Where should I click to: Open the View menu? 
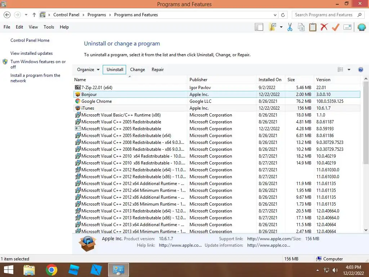(33, 27)
